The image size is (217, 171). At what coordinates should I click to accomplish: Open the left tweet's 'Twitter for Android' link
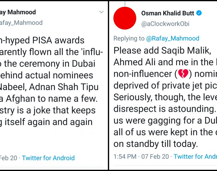click(x=48, y=158)
